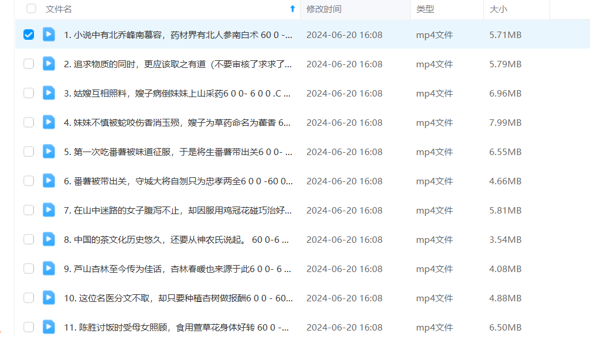The height and width of the screenshot is (337, 590).
Task: Uncheck the checkbox for file 1
Action: coord(29,35)
